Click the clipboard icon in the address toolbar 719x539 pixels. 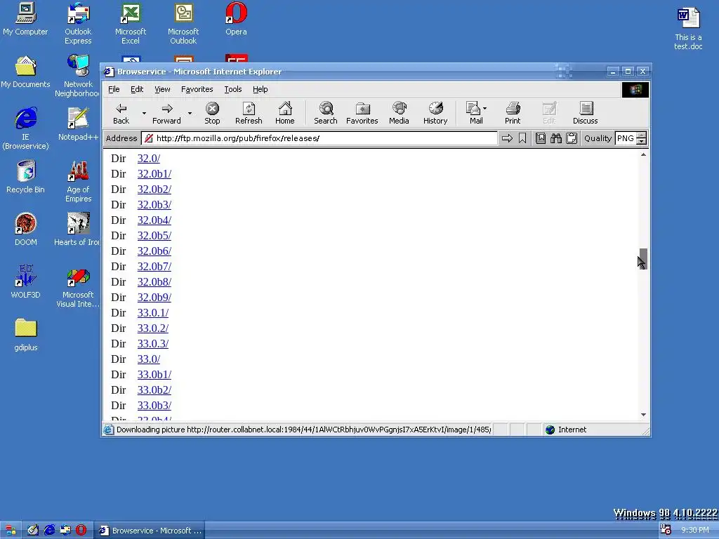pyautogui.click(x=572, y=138)
